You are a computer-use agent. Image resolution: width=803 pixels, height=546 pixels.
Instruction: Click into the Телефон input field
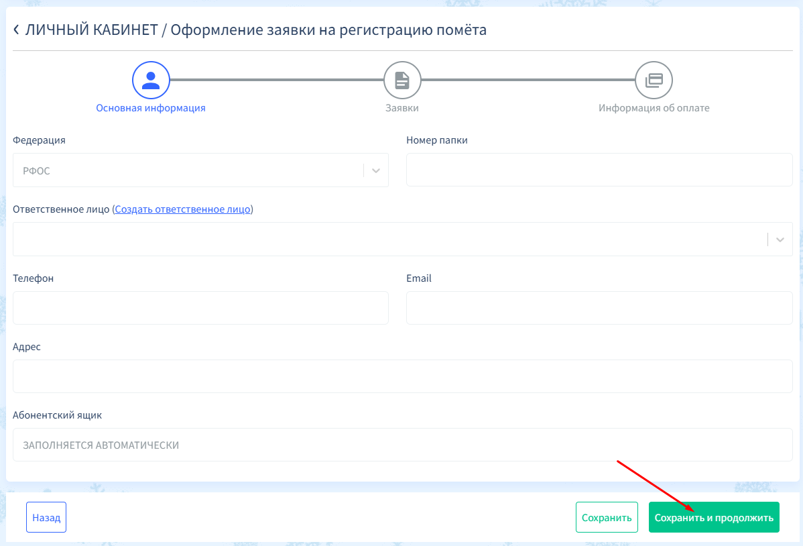(x=200, y=308)
